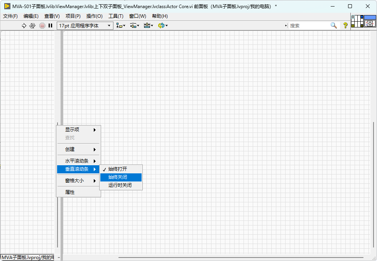This screenshot has width=377, height=261.
Task: Click the Run Continuously icon
Action: click(32, 25)
